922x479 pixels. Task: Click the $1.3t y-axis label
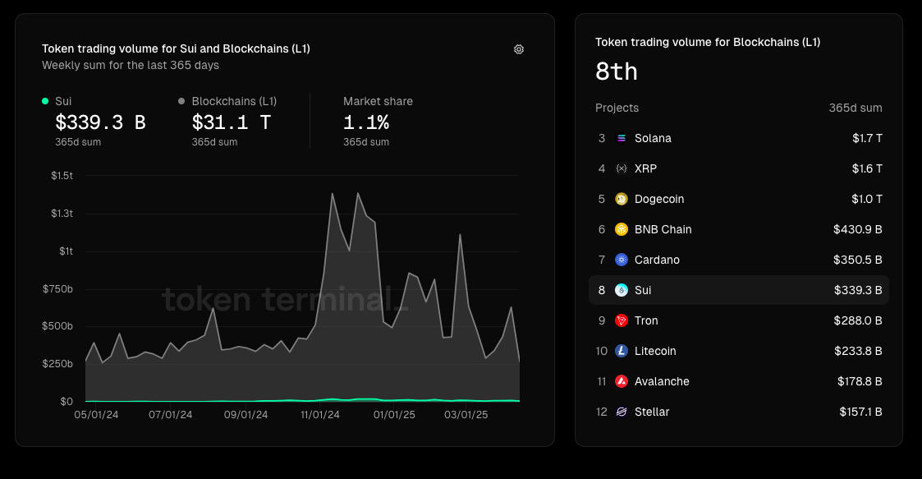62,214
